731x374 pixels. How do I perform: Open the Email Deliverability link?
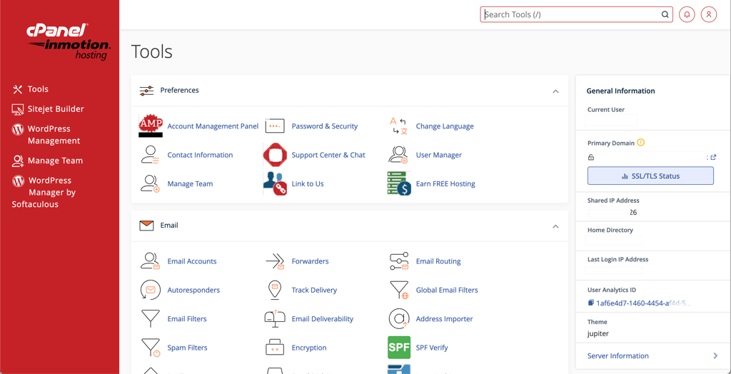(323, 319)
